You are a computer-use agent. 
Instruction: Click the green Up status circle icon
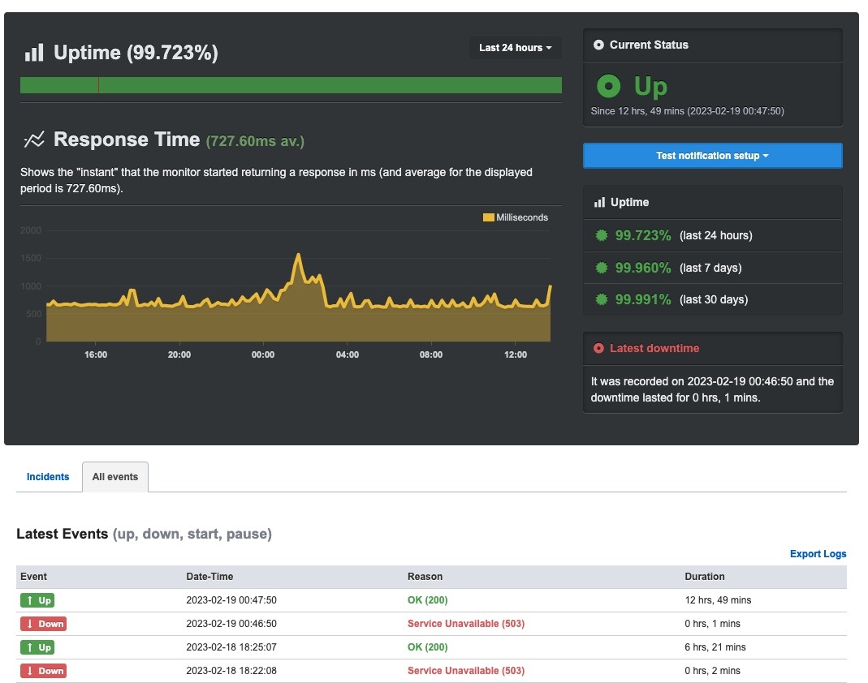pos(608,86)
